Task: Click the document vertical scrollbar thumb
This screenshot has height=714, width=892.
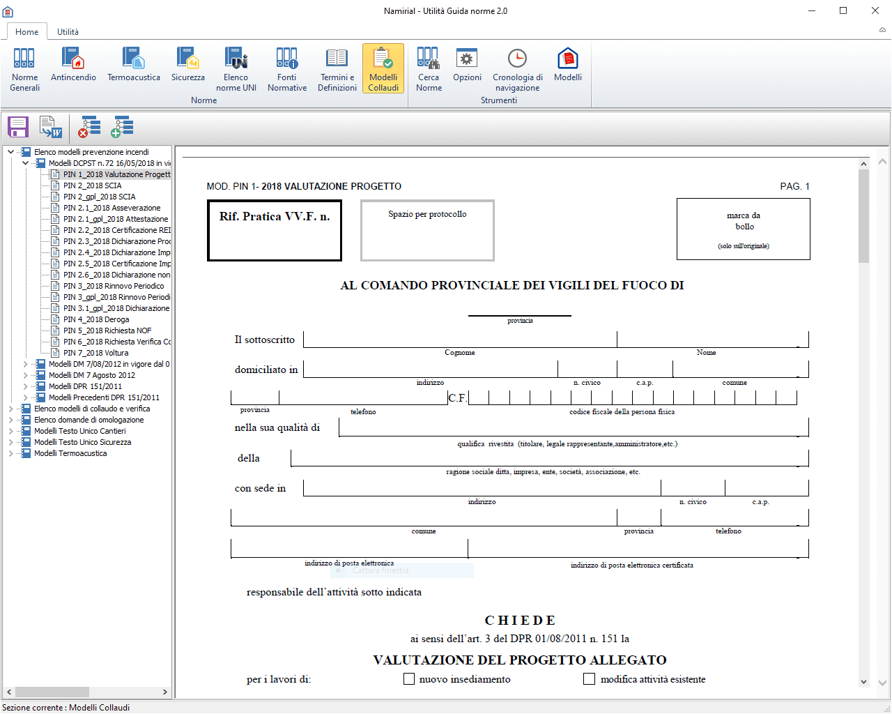Action: (x=864, y=216)
